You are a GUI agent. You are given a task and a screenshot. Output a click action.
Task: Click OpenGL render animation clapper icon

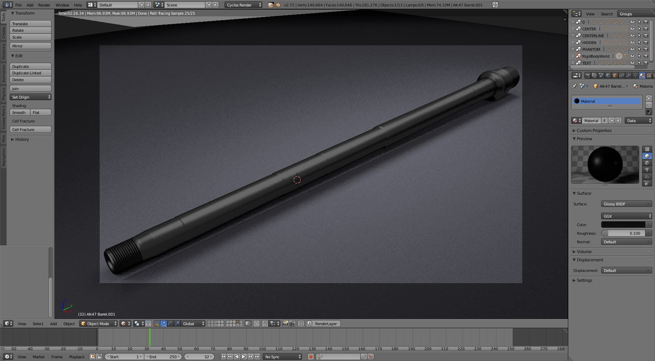[x=292, y=323]
